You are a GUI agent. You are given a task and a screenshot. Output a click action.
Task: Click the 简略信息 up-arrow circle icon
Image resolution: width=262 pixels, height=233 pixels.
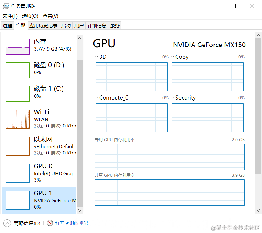click(x=7, y=223)
